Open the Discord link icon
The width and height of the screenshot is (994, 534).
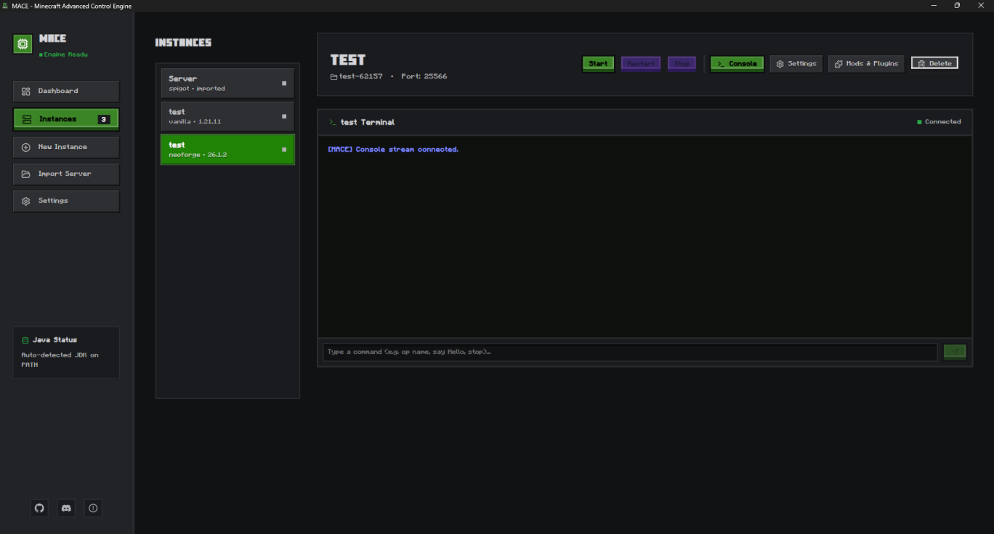pyautogui.click(x=66, y=509)
